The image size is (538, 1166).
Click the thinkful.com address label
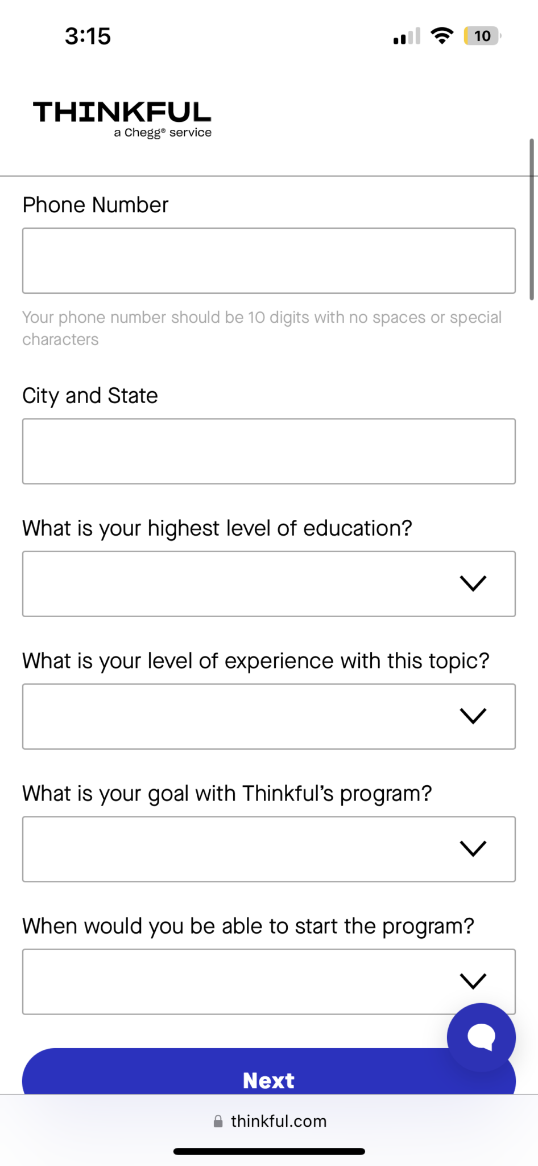pyautogui.click(x=278, y=1120)
